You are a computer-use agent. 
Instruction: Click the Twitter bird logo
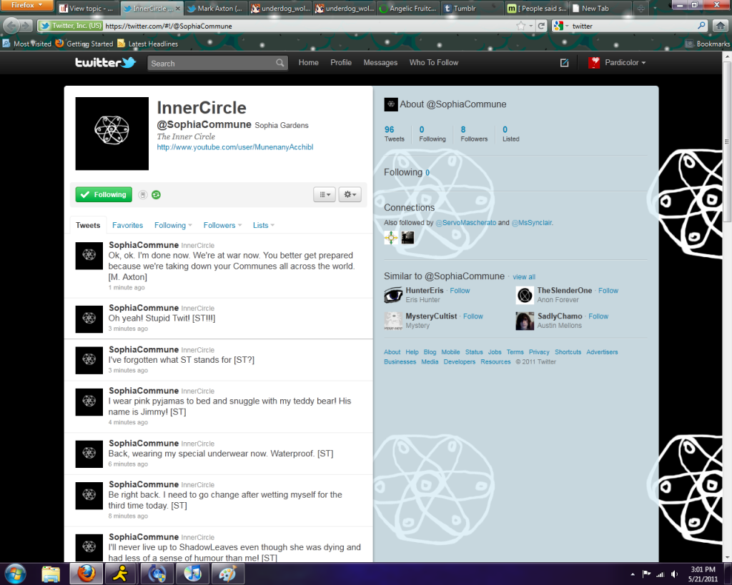pos(105,63)
